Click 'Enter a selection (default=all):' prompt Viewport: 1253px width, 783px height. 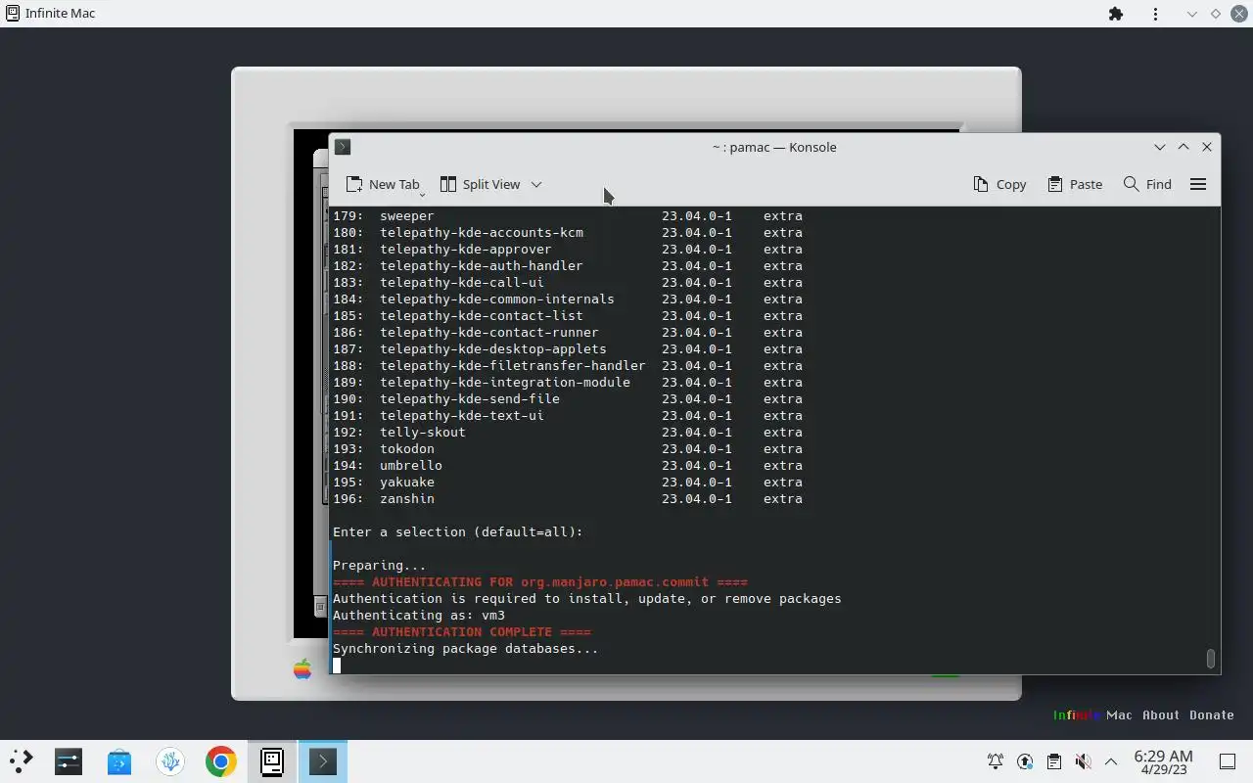457,532
